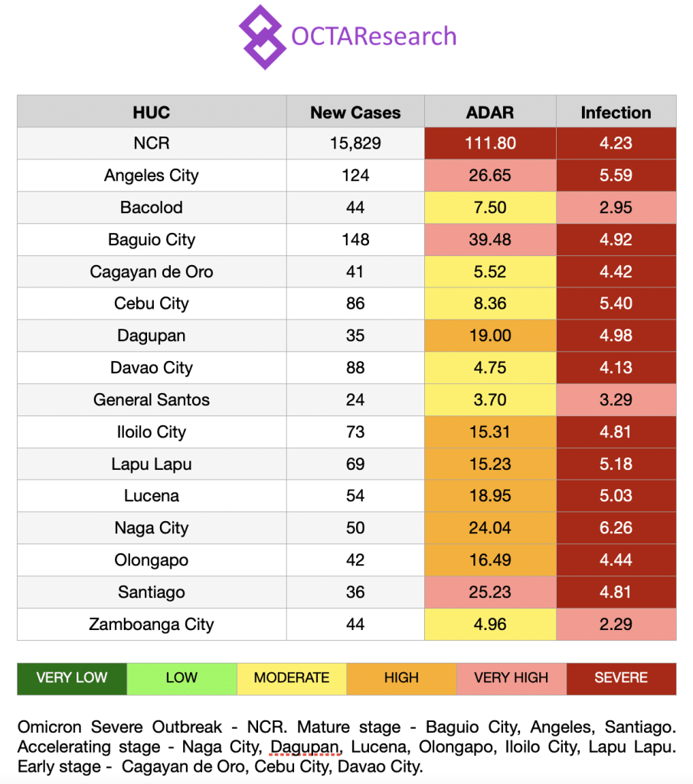Select the Zamboanga City row label
693x784 pixels.
pyautogui.click(x=152, y=625)
